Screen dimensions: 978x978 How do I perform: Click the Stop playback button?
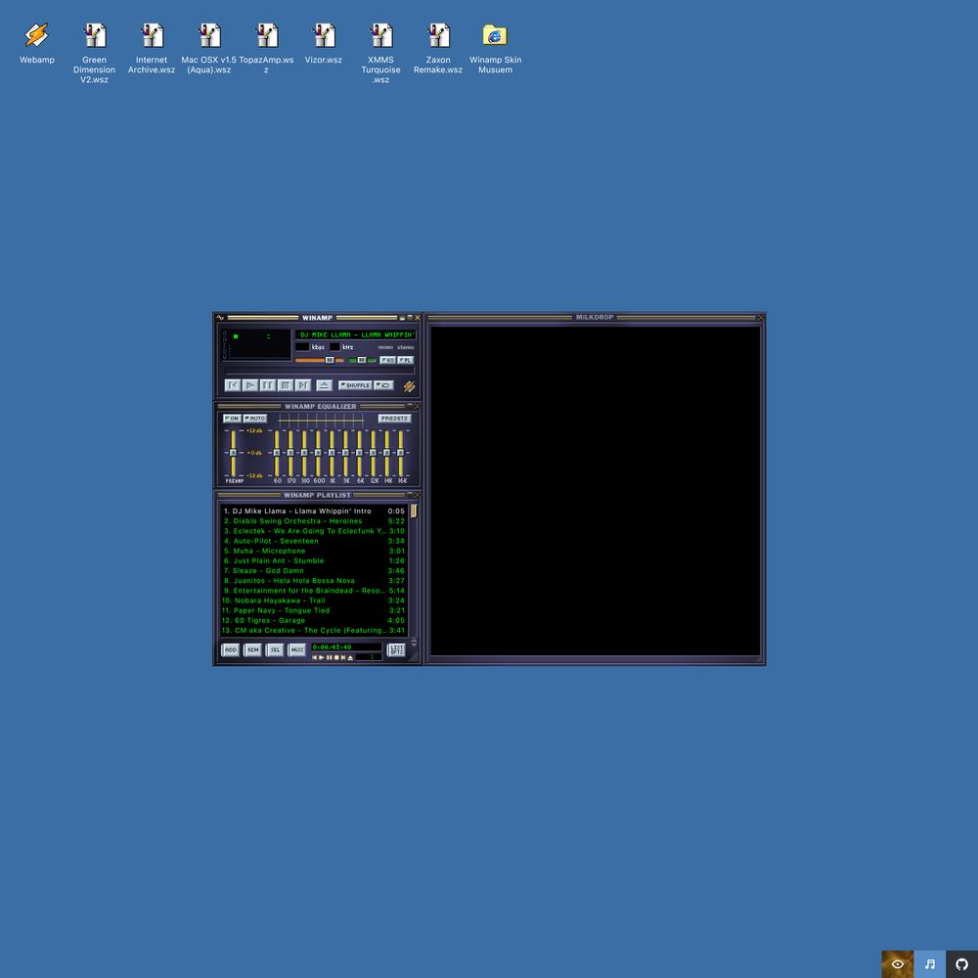click(285, 385)
